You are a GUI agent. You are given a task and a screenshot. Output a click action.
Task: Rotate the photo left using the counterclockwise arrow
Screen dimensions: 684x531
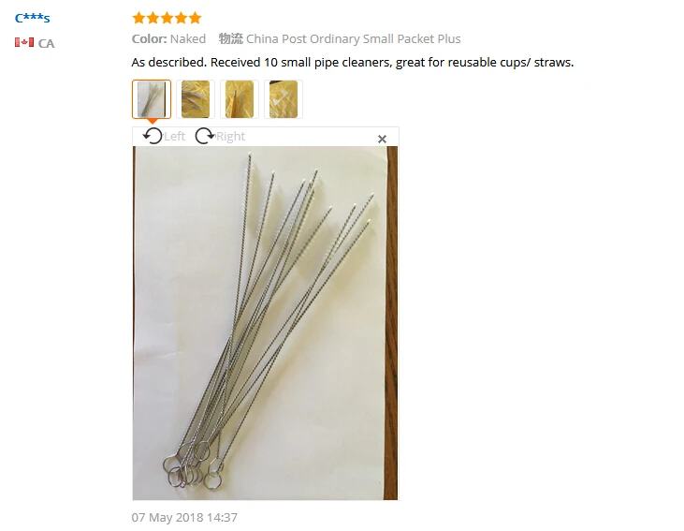(x=153, y=136)
